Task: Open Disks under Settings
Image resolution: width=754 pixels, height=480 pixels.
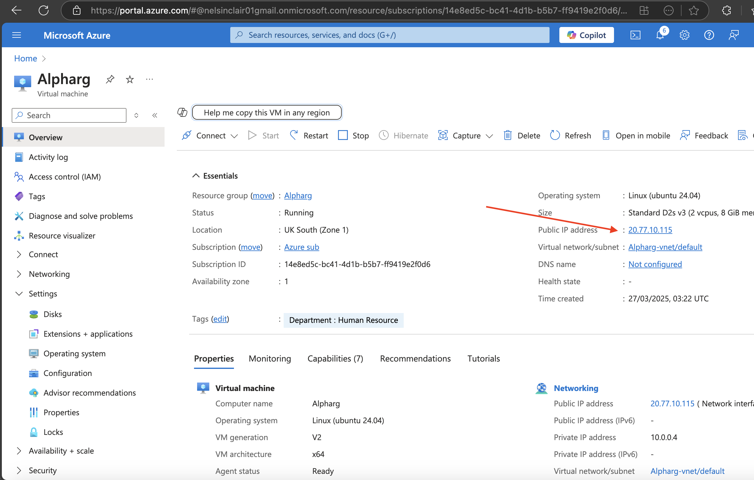Action: pos(52,314)
